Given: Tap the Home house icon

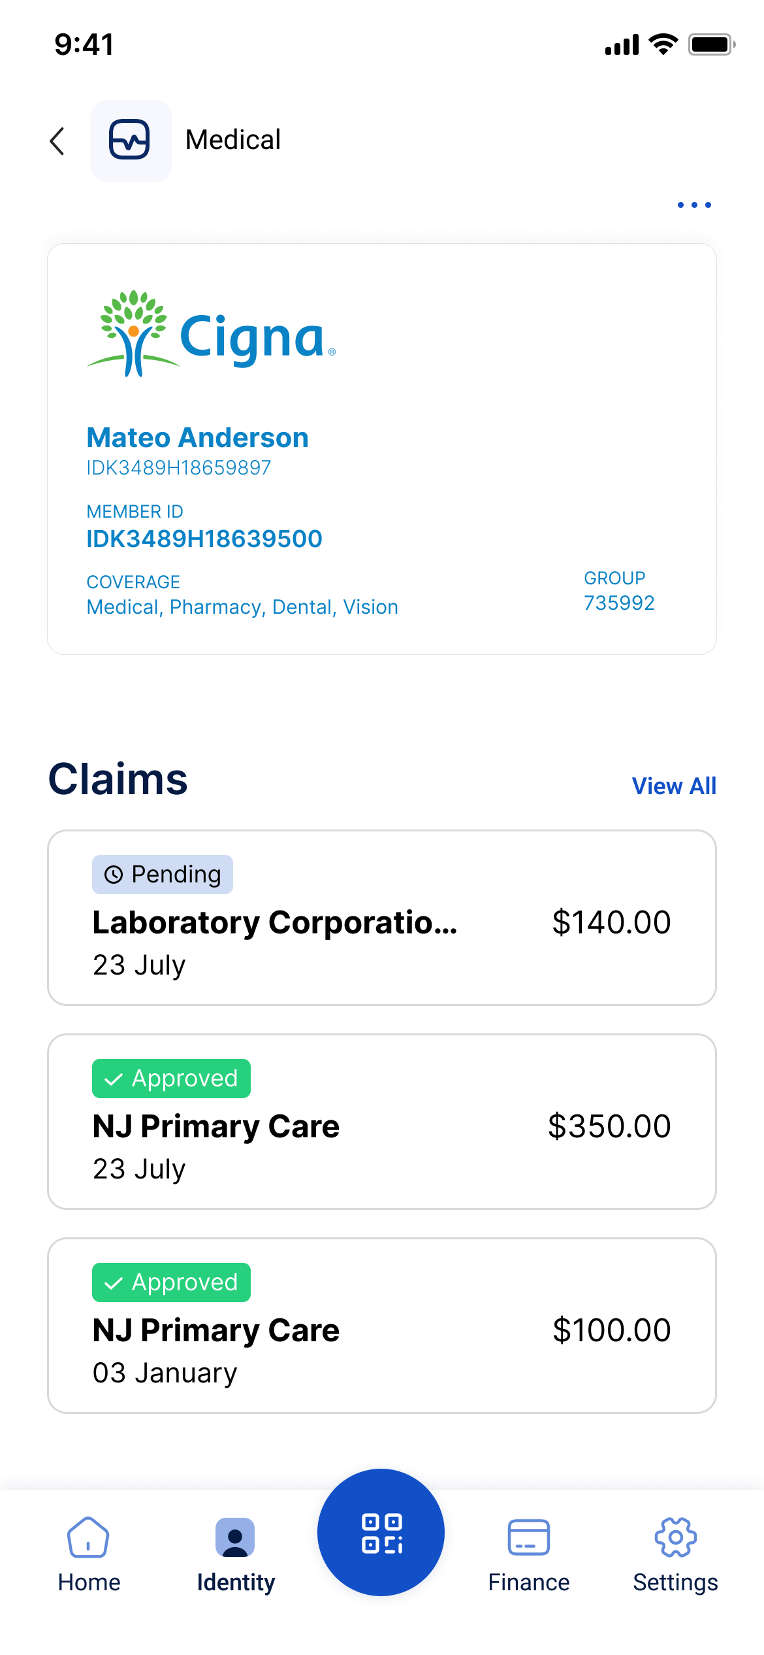Looking at the screenshot, I should (88, 1537).
